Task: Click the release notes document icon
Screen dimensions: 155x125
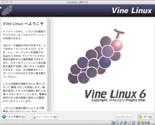Action: click(34, 117)
